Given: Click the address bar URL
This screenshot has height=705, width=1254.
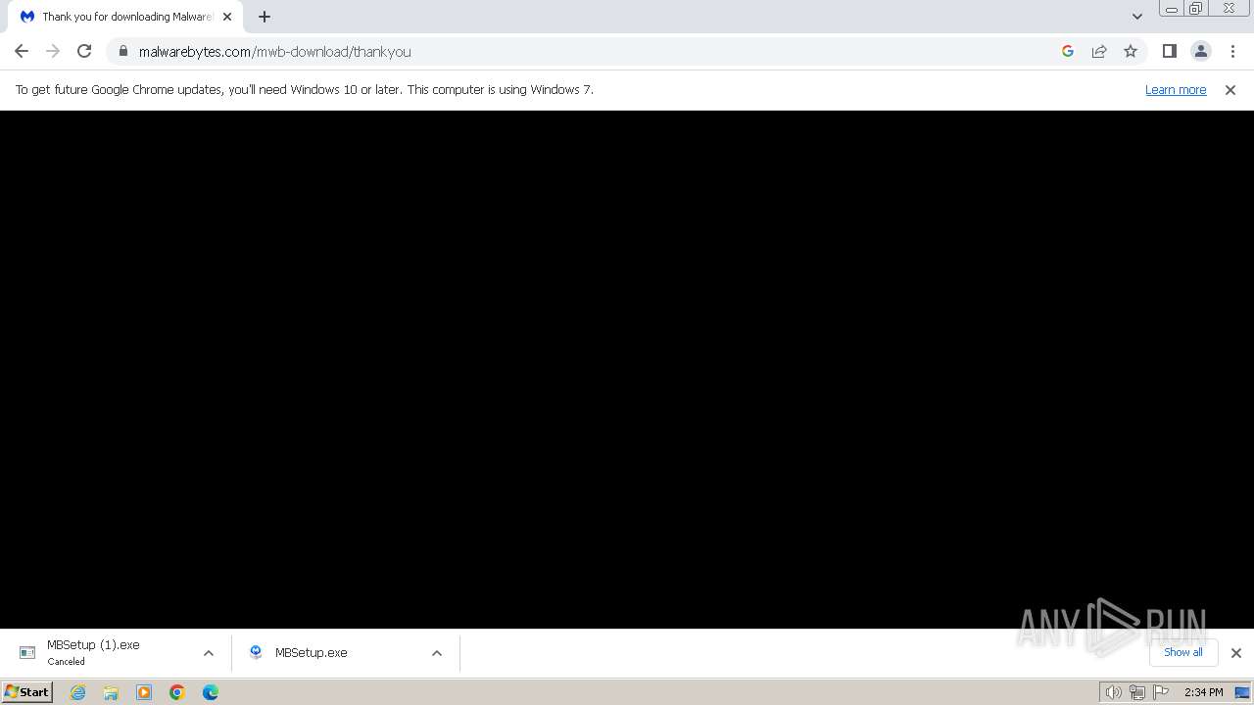Looking at the screenshot, I should [x=275, y=51].
